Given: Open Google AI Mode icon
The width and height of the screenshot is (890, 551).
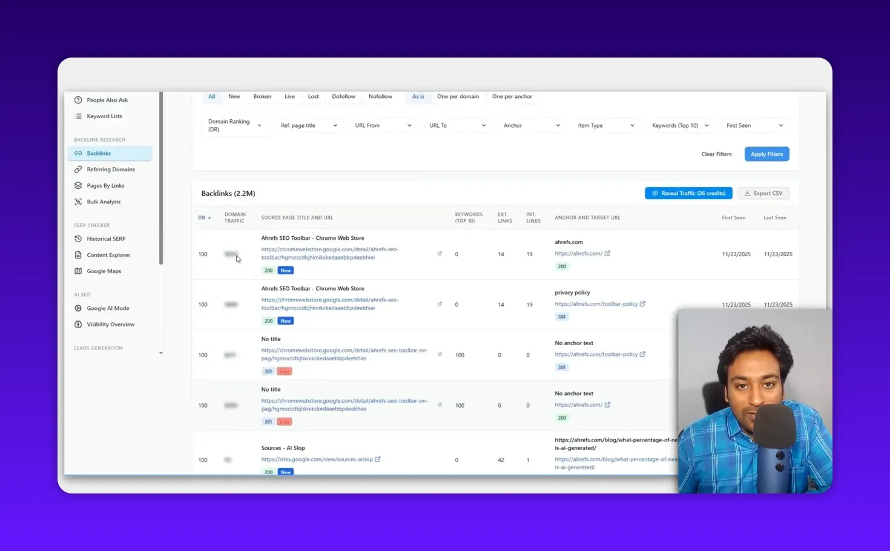Looking at the screenshot, I should tap(78, 308).
